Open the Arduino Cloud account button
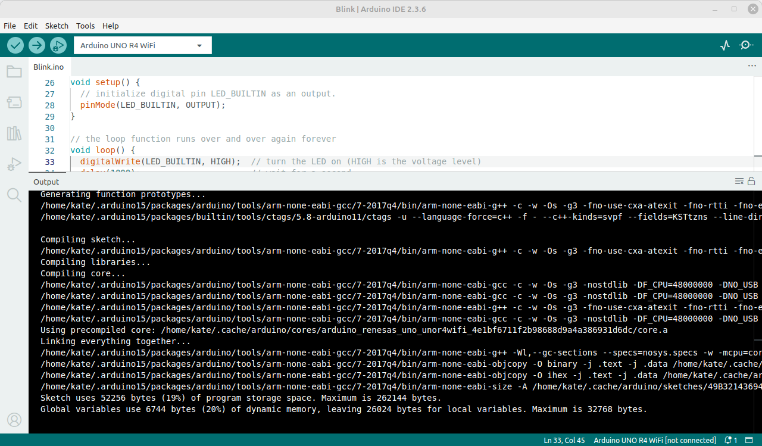 (14, 419)
